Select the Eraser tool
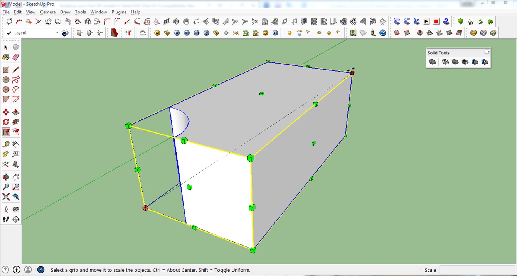The image size is (517, 276). click(15, 57)
